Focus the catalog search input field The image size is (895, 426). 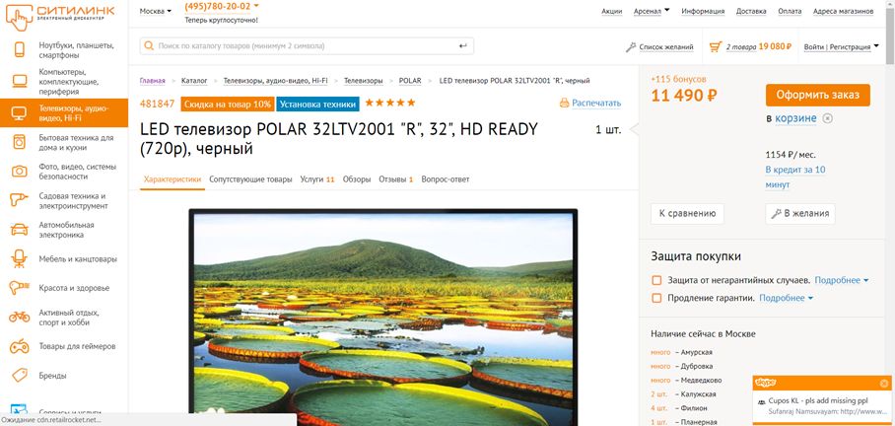click(x=307, y=46)
